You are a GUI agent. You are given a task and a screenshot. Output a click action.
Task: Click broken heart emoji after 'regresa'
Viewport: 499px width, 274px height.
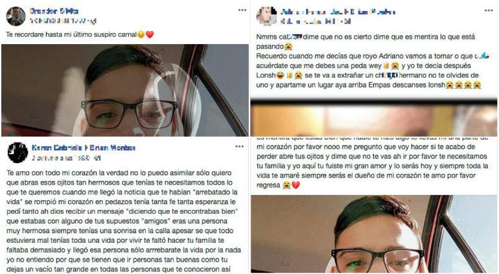pos(296,185)
